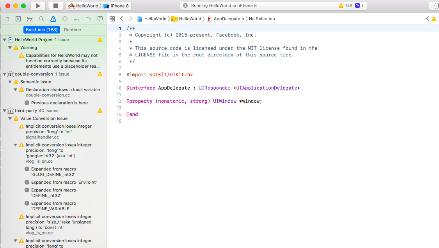Select the Issue navigator warning triangle icon
This screenshot has height=248, width=439.
53,18
